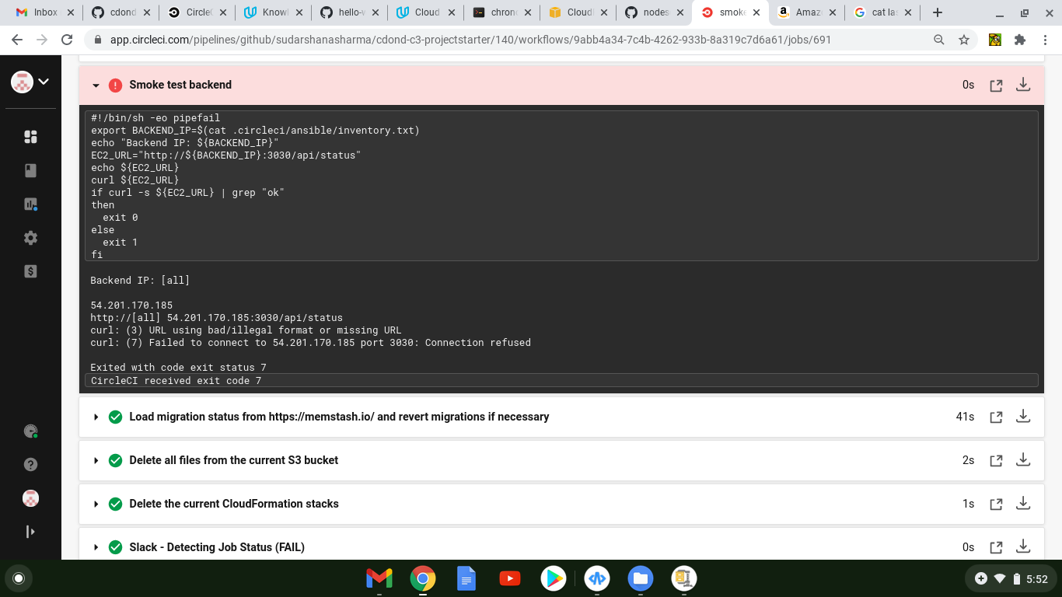
Task: Open Plan billing icon in sidebar
Action: tap(30, 271)
